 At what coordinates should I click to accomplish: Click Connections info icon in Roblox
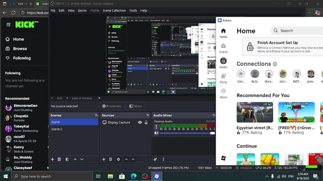click(275, 64)
